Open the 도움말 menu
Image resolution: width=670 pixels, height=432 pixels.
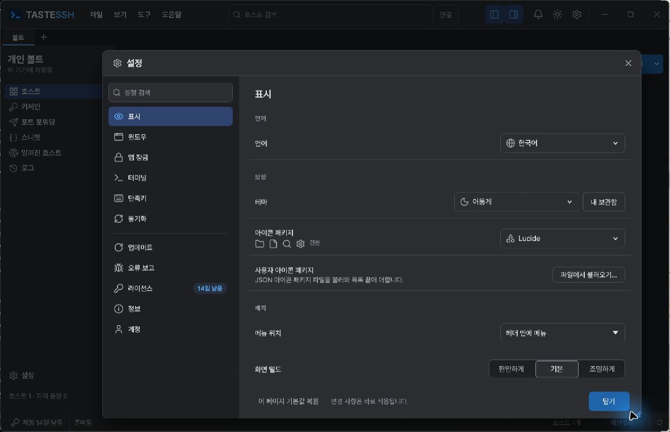(171, 15)
